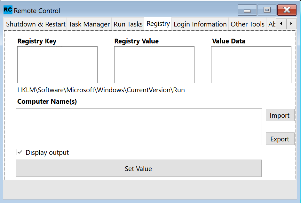
Task: Select the Value Data input box
Action: point(251,65)
